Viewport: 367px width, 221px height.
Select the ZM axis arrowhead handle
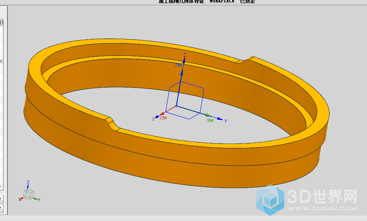182,72
